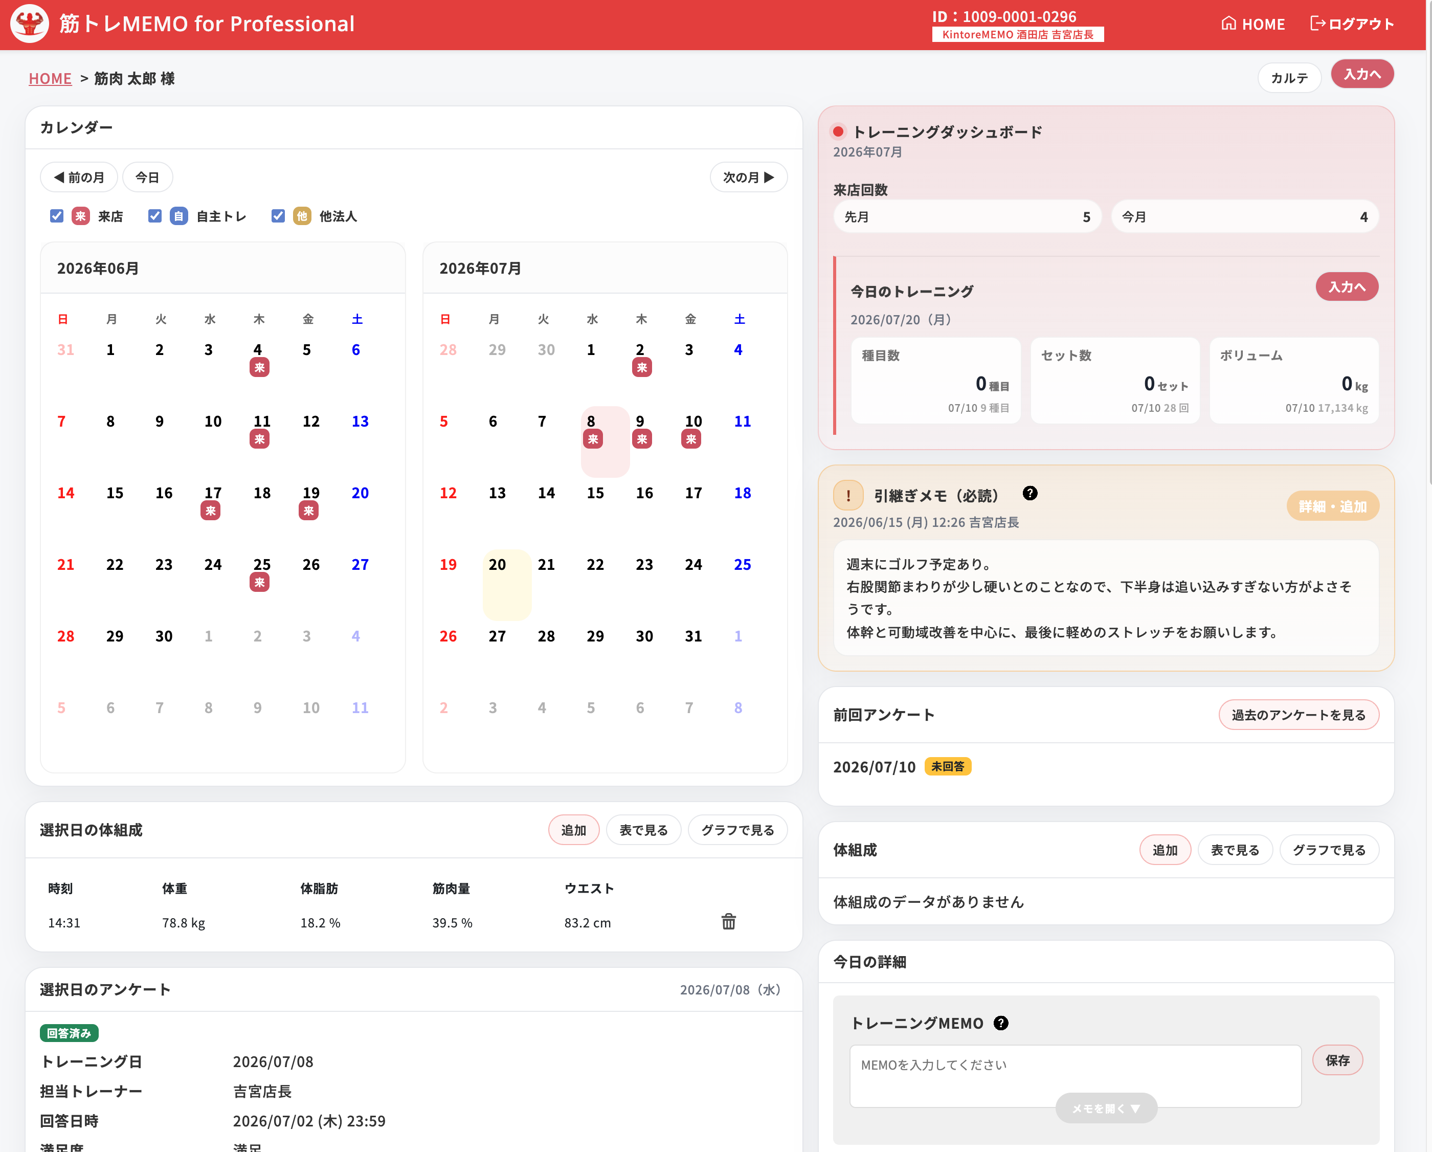The height and width of the screenshot is (1152, 1432).
Task: Click the 78.8 kg weight value
Action: coord(183,923)
